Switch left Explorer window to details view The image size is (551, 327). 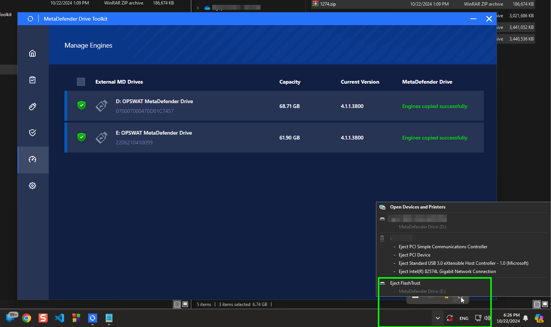[177, 304]
